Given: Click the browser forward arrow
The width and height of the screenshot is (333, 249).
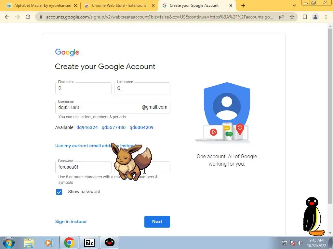Looking at the screenshot, I should (x=18, y=17).
